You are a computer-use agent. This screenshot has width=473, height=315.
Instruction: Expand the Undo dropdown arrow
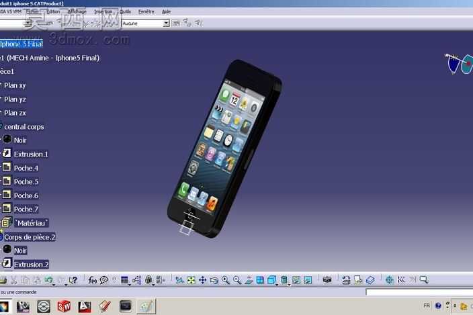click(54, 284)
